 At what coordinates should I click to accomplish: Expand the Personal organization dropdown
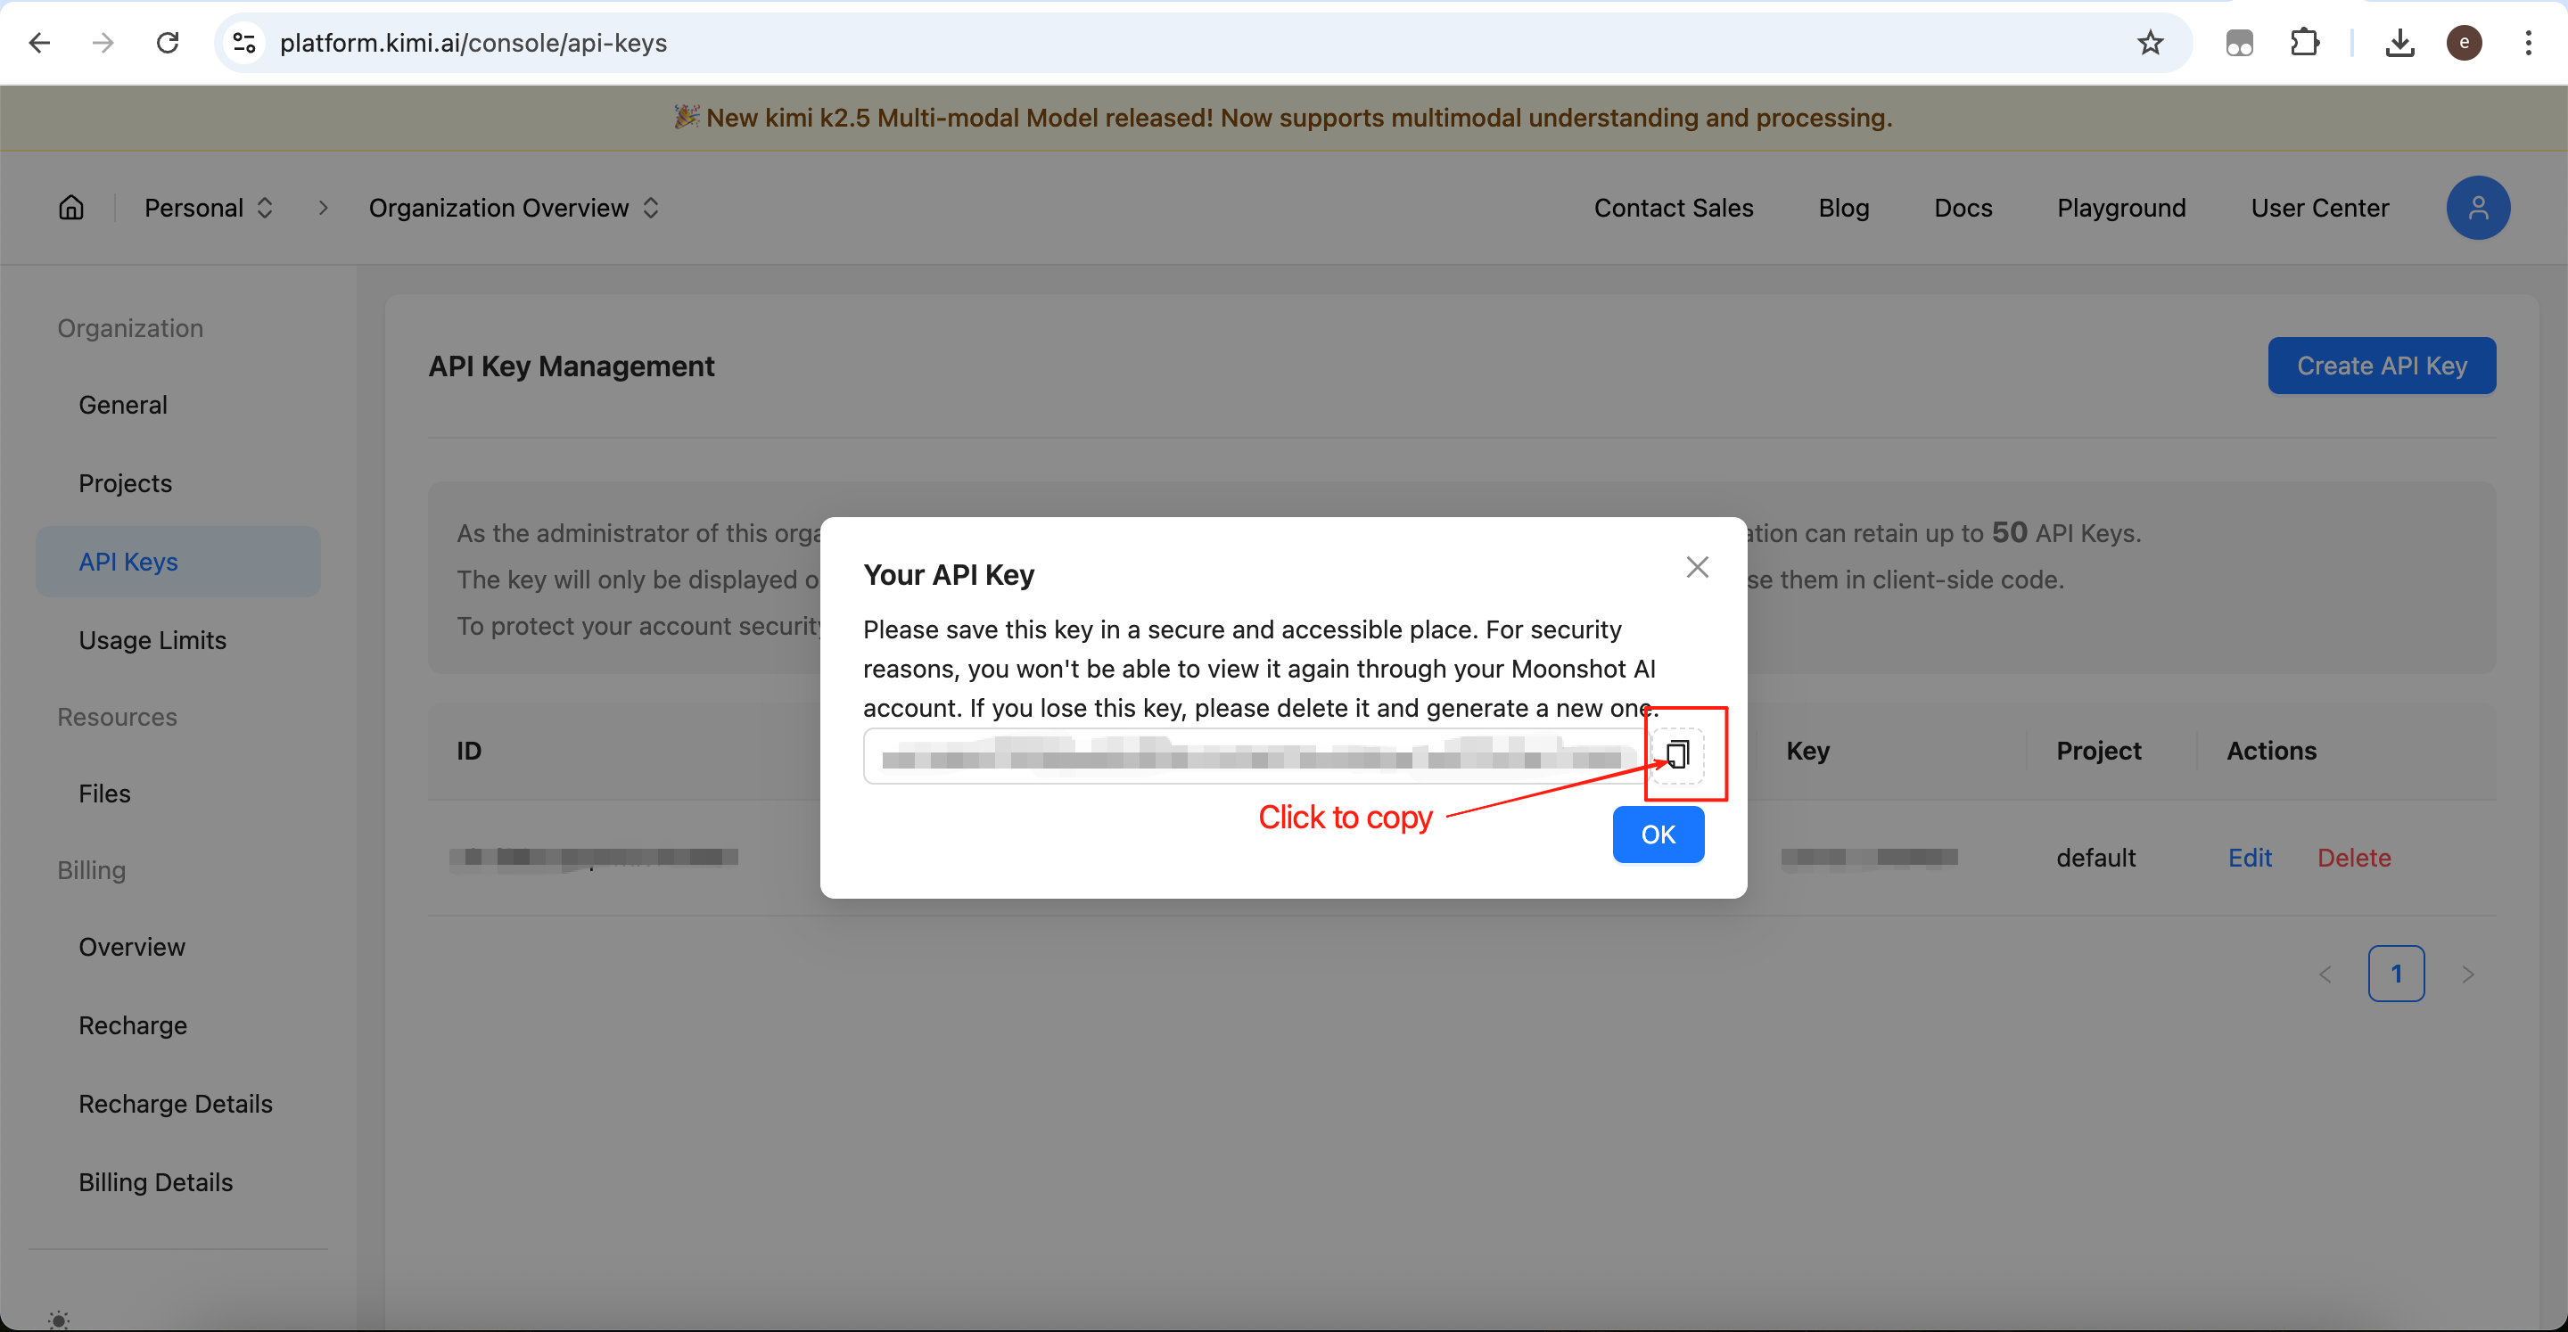pyautogui.click(x=209, y=208)
